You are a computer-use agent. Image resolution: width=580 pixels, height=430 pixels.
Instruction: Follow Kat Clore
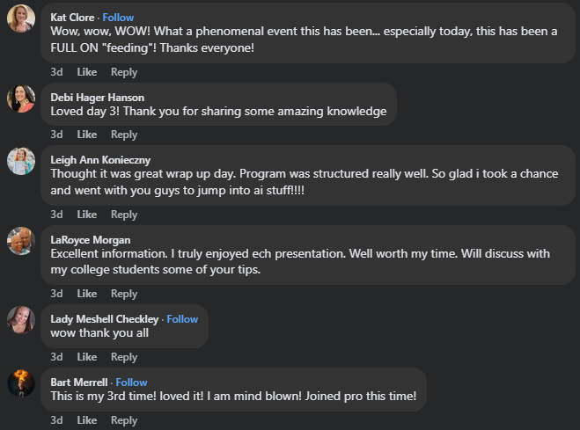click(x=118, y=18)
